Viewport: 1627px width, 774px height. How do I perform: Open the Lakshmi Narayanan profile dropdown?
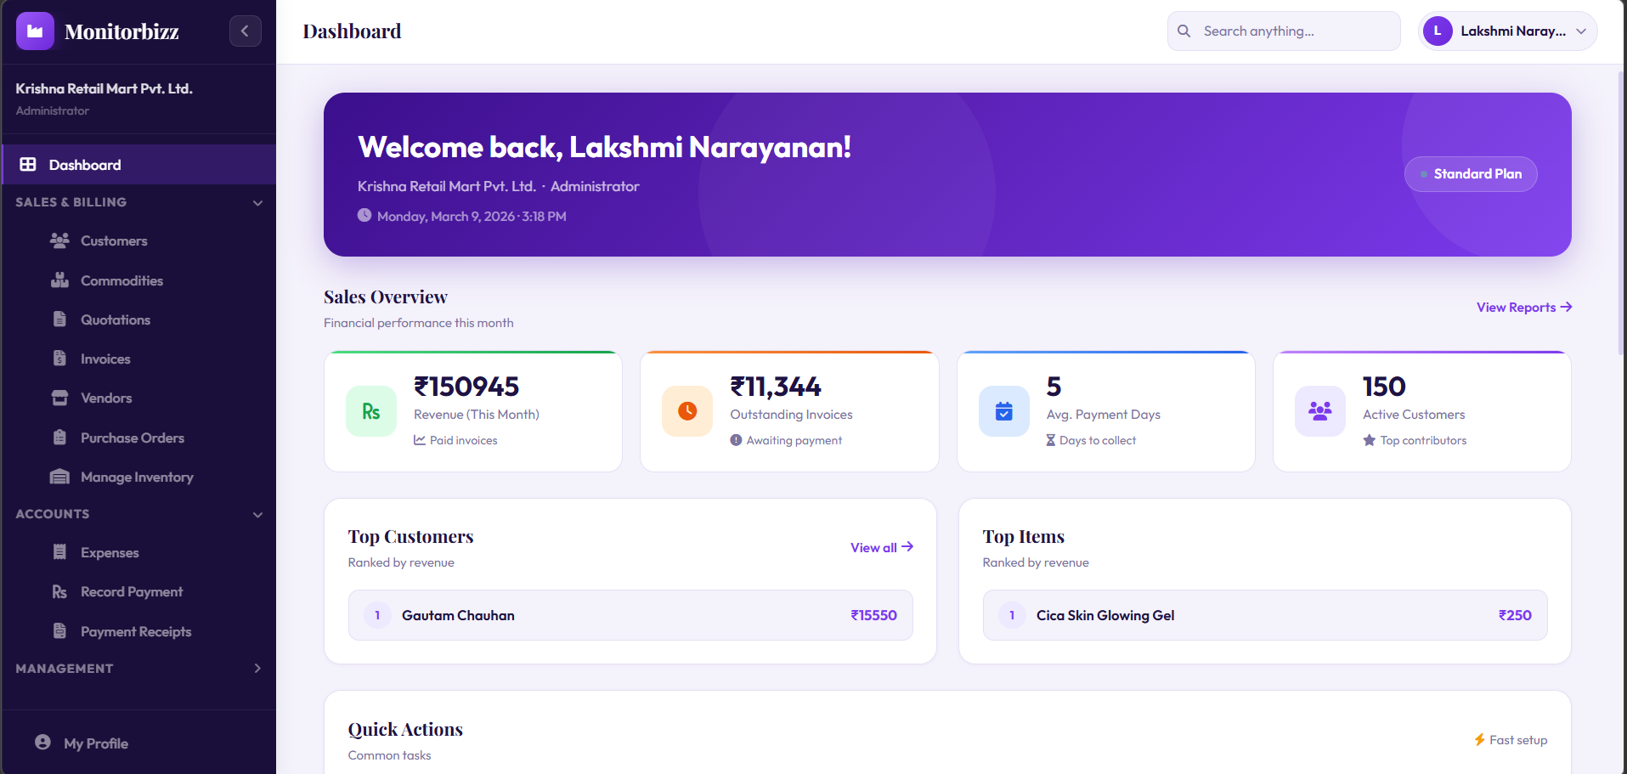[x=1508, y=31]
